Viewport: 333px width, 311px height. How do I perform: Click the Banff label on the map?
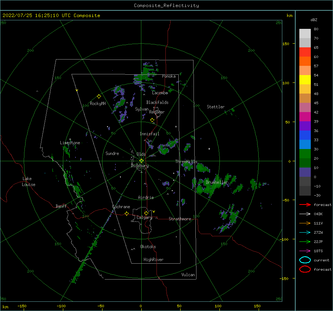[61, 206]
